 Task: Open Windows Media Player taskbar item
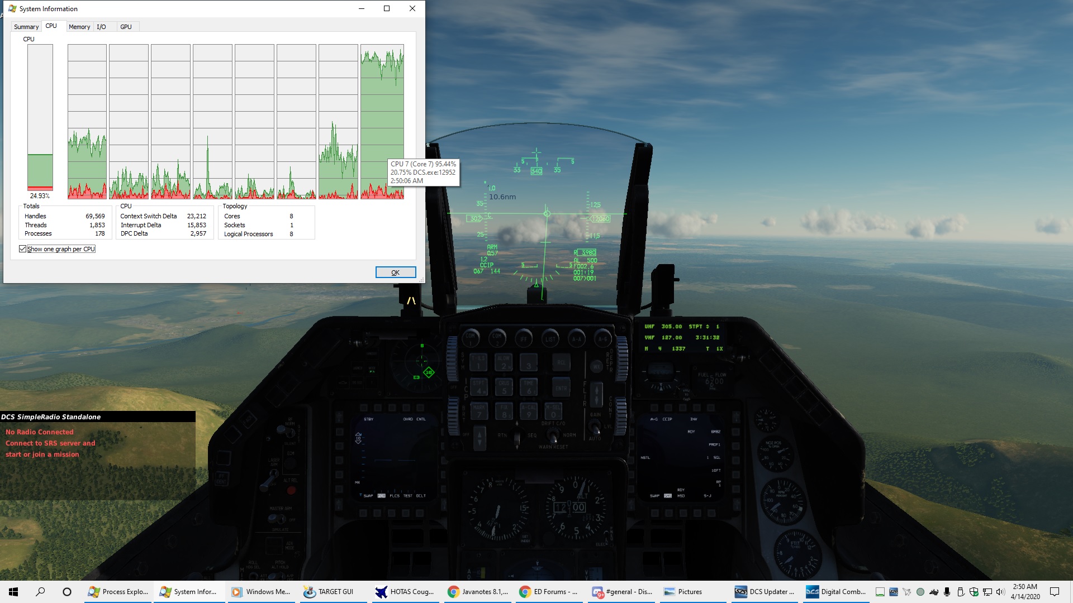262,592
